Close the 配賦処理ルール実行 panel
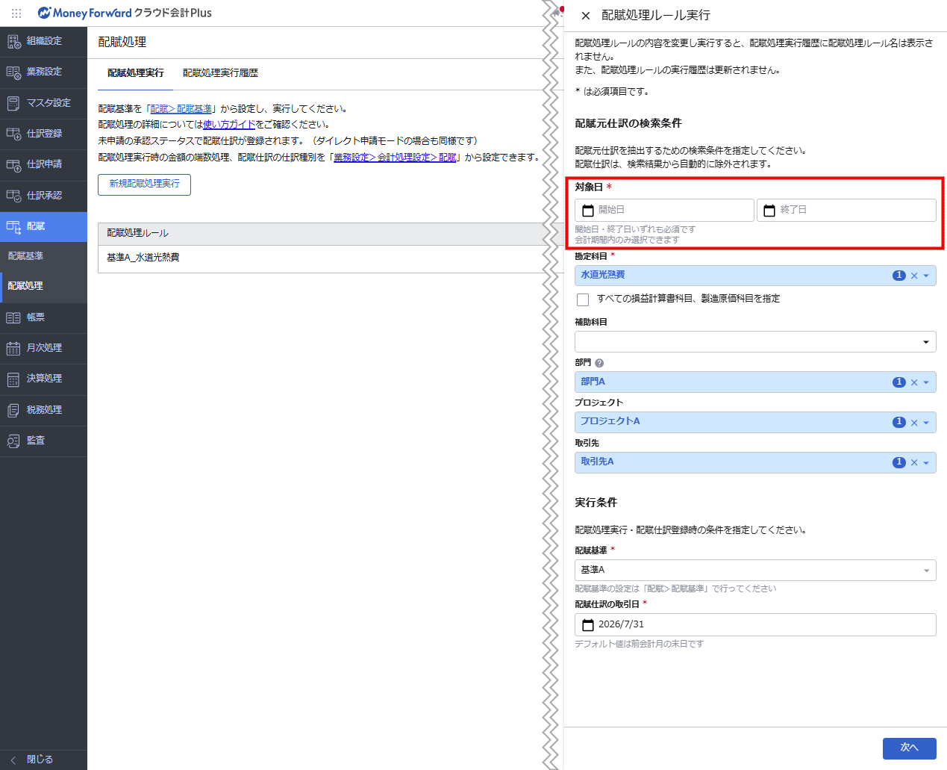 (586, 15)
